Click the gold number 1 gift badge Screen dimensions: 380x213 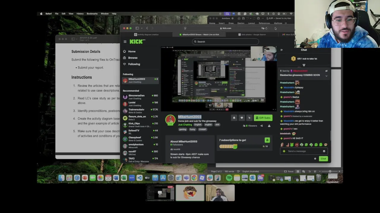293,59
